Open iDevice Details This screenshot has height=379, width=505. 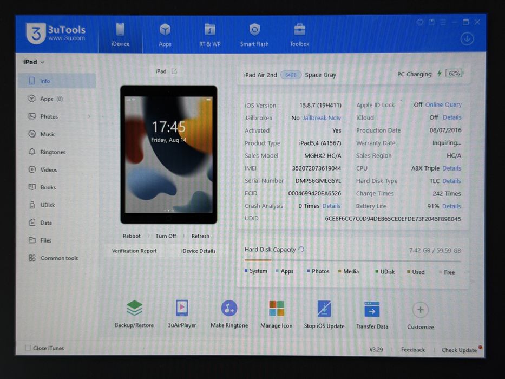[x=198, y=251]
